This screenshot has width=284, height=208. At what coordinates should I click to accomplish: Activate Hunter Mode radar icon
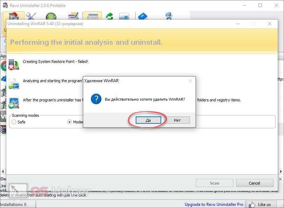tap(51, 16)
